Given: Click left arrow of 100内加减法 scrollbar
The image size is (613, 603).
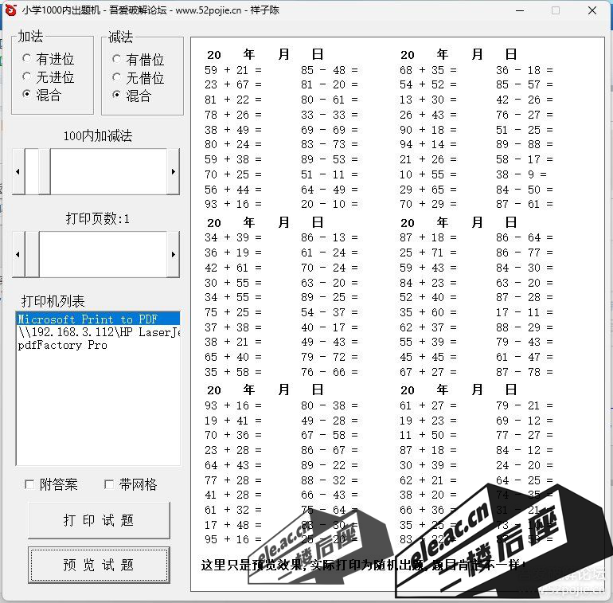Looking at the screenshot, I should [x=18, y=171].
